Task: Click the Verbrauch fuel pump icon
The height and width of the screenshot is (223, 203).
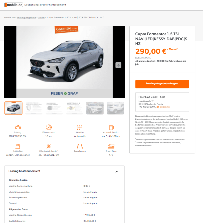Action: point(111,127)
